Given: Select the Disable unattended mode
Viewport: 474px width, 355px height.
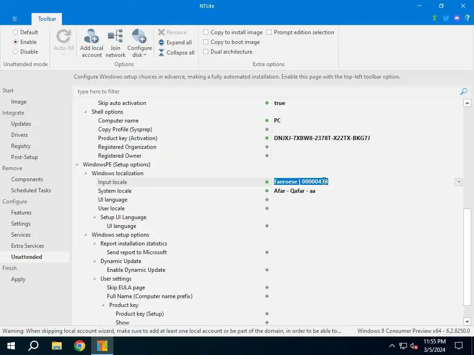Looking at the screenshot, I should point(25,52).
